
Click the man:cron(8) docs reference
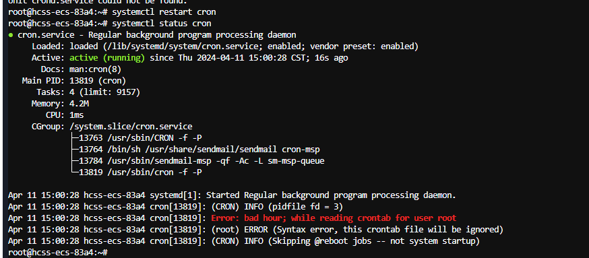[x=96, y=69]
